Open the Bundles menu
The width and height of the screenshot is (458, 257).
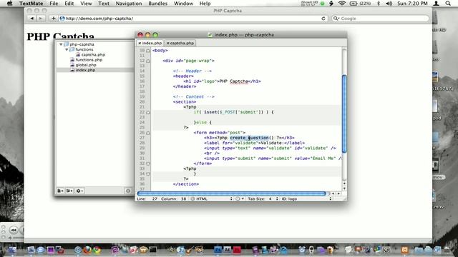pos(157,4)
